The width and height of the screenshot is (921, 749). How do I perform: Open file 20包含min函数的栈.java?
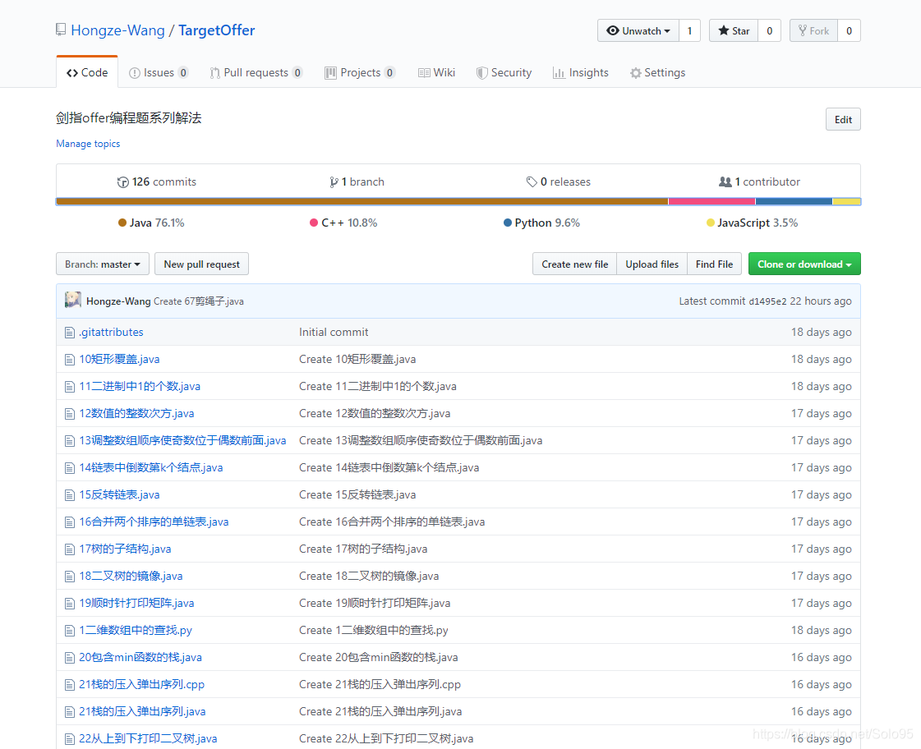[140, 658]
